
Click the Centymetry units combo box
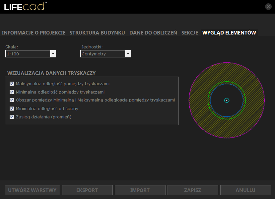tap(103, 54)
